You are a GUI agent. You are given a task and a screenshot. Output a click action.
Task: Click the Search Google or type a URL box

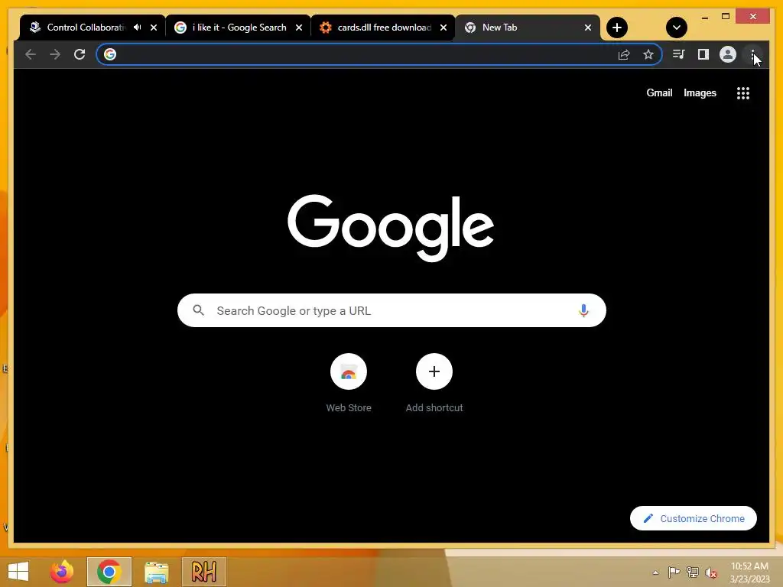[x=391, y=310]
